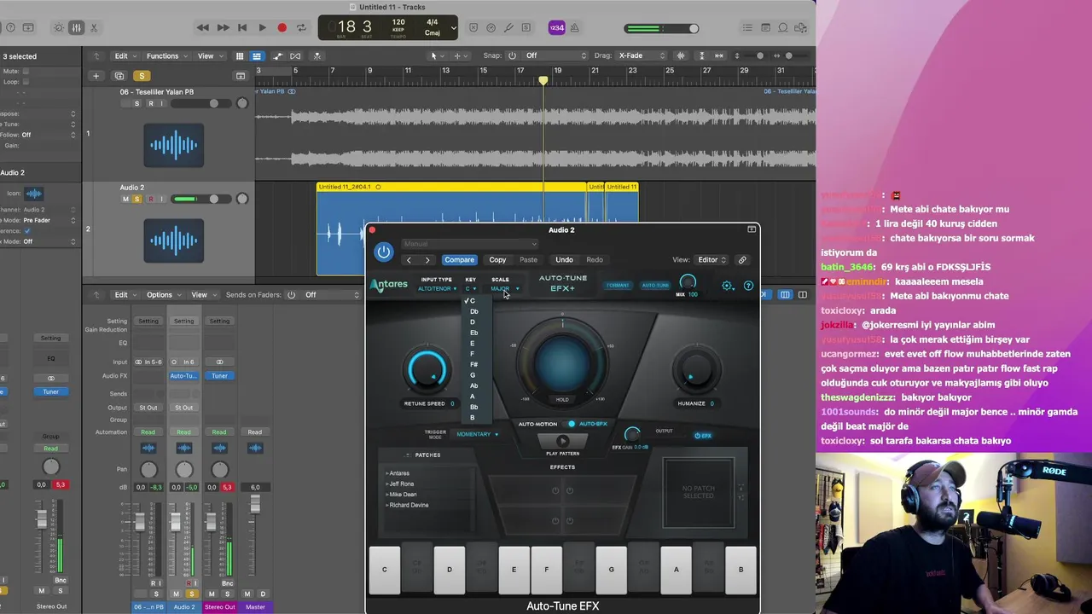Select Bb in the Key list
The width and height of the screenshot is (1092, 614).
click(473, 407)
